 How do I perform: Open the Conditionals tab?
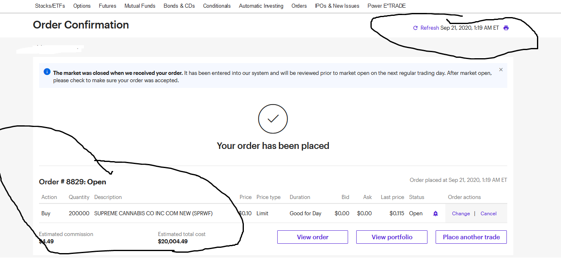pyautogui.click(x=217, y=6)
